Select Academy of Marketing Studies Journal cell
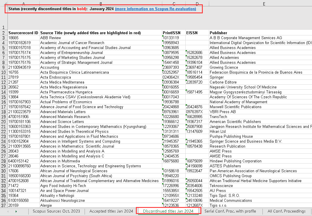Viewport: 312px width, 216px height. tap(101, 57)
